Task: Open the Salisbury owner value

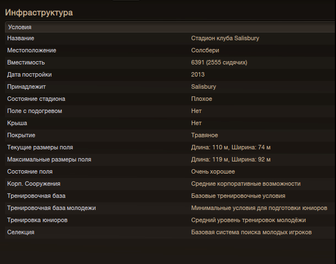Action: [203, 87]
